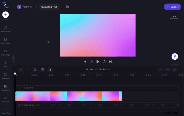Expand the collapsed sidebar panel arrow

tap(13, 58)
